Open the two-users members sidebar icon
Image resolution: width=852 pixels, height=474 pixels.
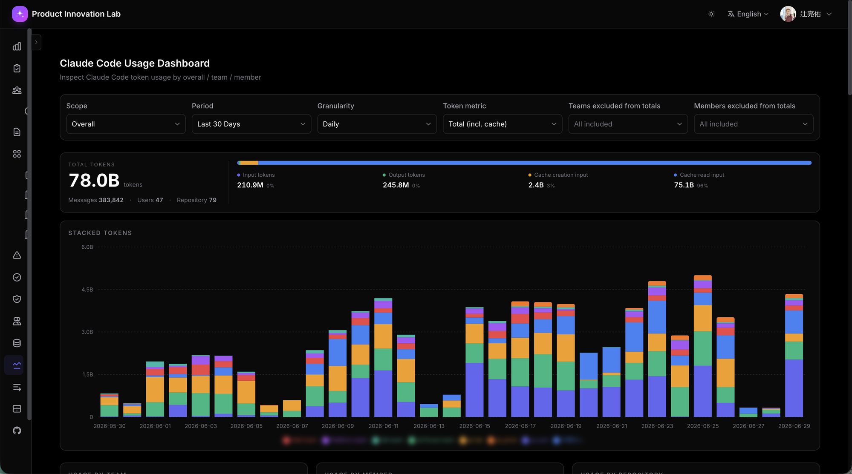click(17, 321)
